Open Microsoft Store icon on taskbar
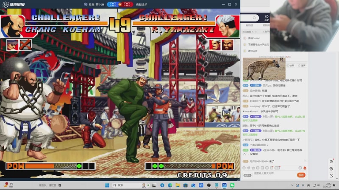Image resolution: width=339 pixels, height=190 pixels. (186, 185)
